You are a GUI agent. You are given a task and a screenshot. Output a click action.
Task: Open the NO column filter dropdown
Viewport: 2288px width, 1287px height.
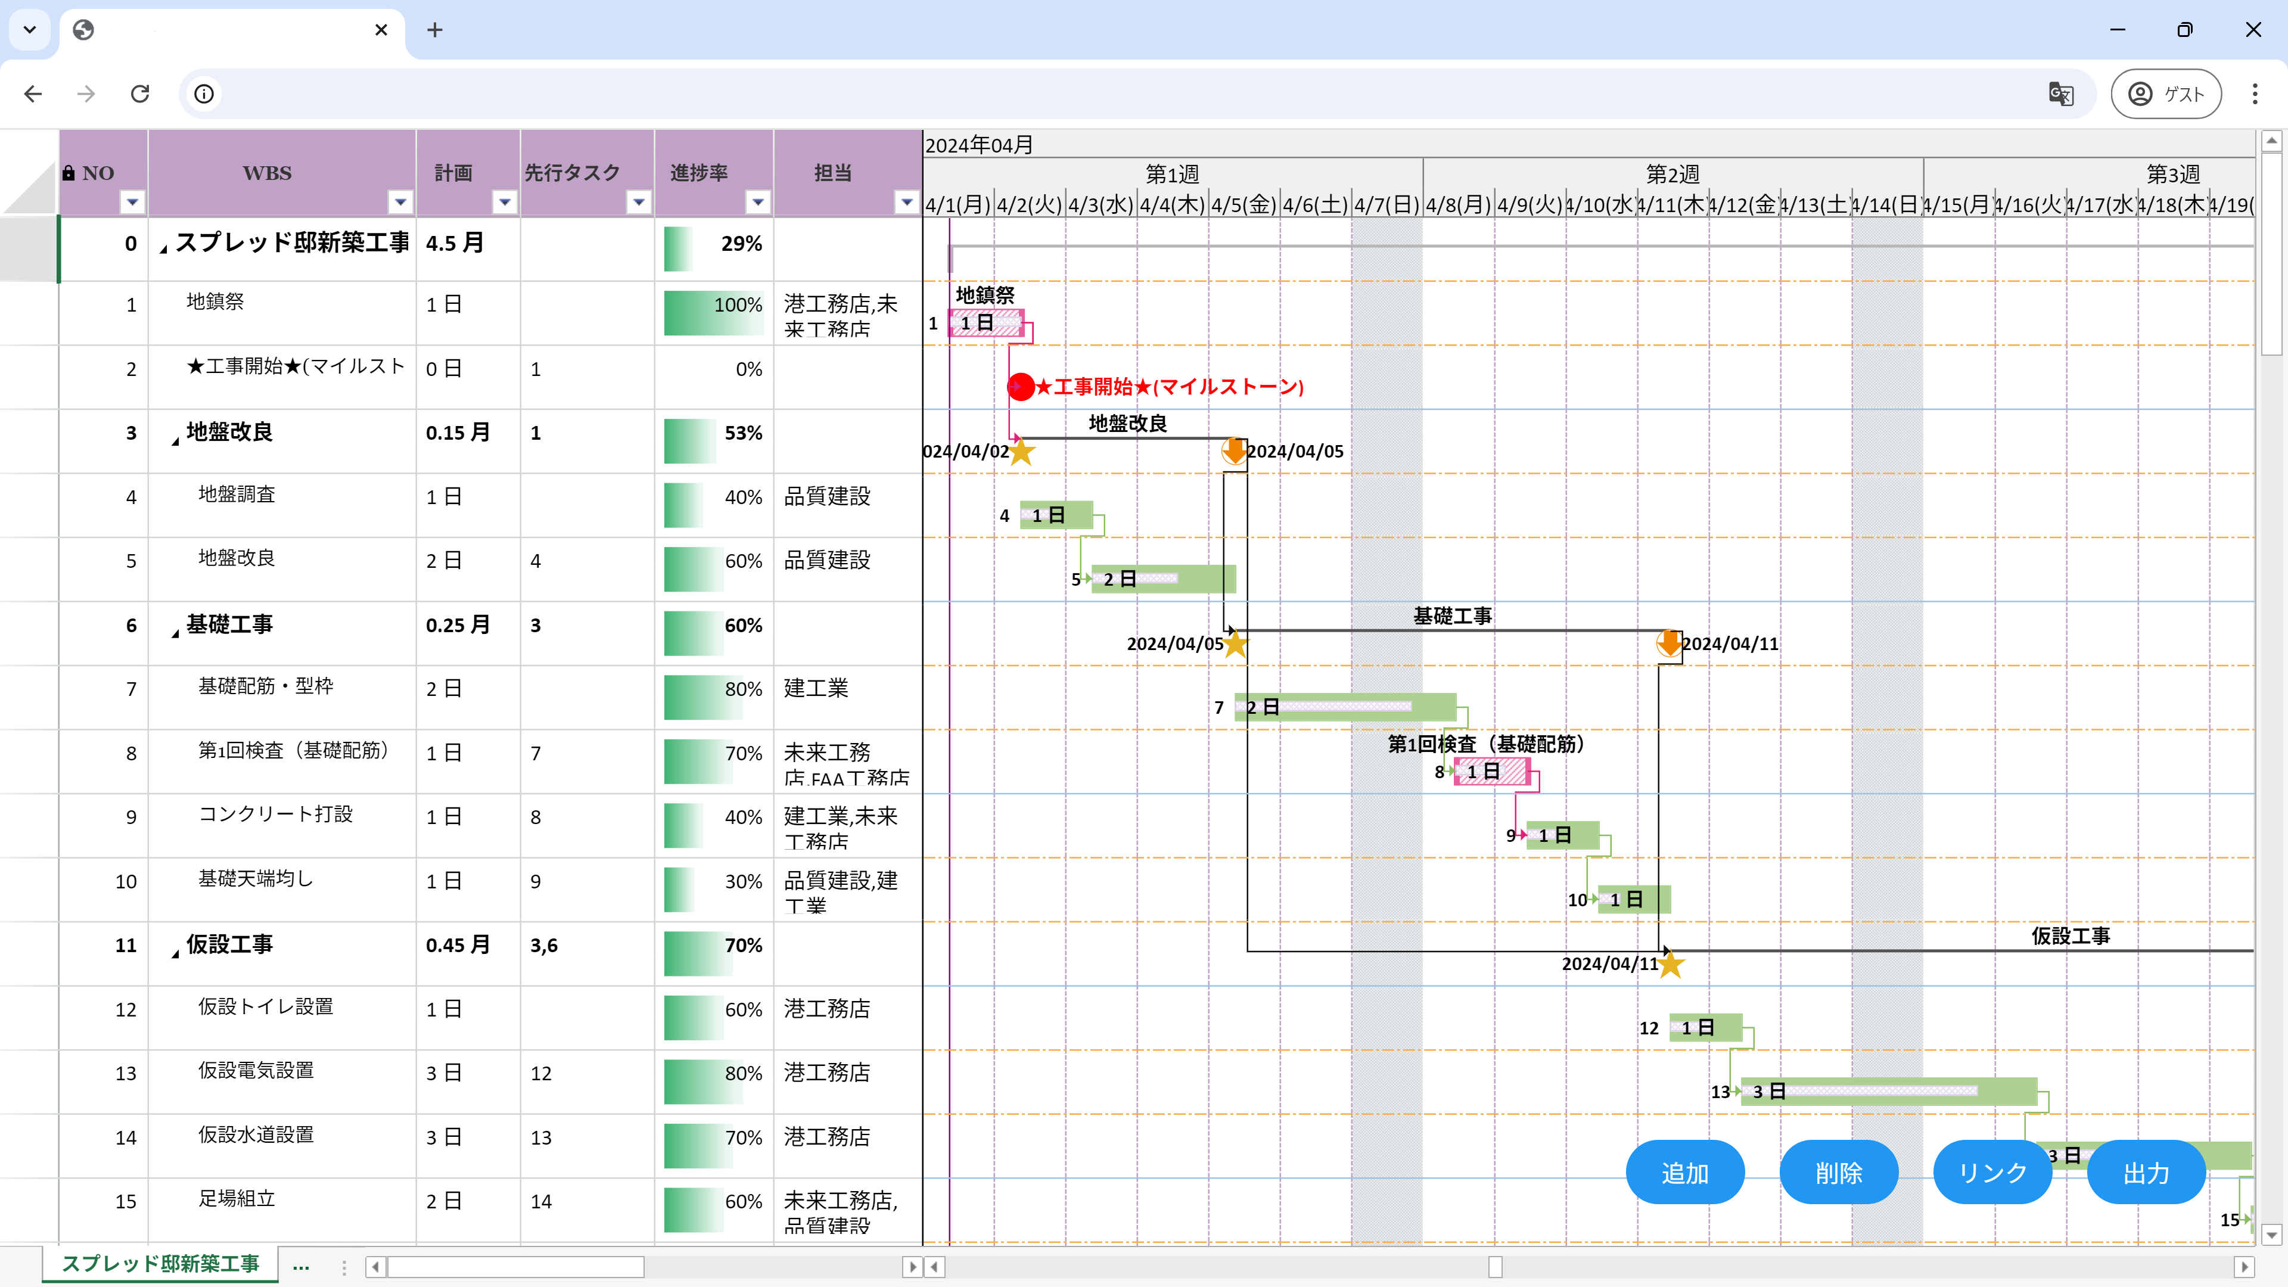click(132, 203)
